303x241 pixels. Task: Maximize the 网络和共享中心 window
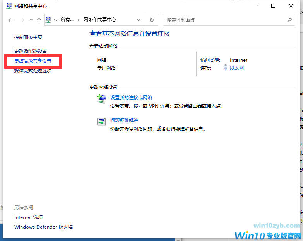[273, 6]
